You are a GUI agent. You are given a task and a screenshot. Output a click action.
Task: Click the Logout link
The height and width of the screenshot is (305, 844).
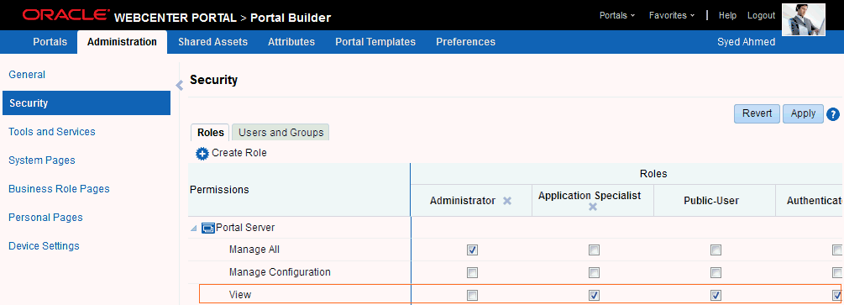[761, 16]
